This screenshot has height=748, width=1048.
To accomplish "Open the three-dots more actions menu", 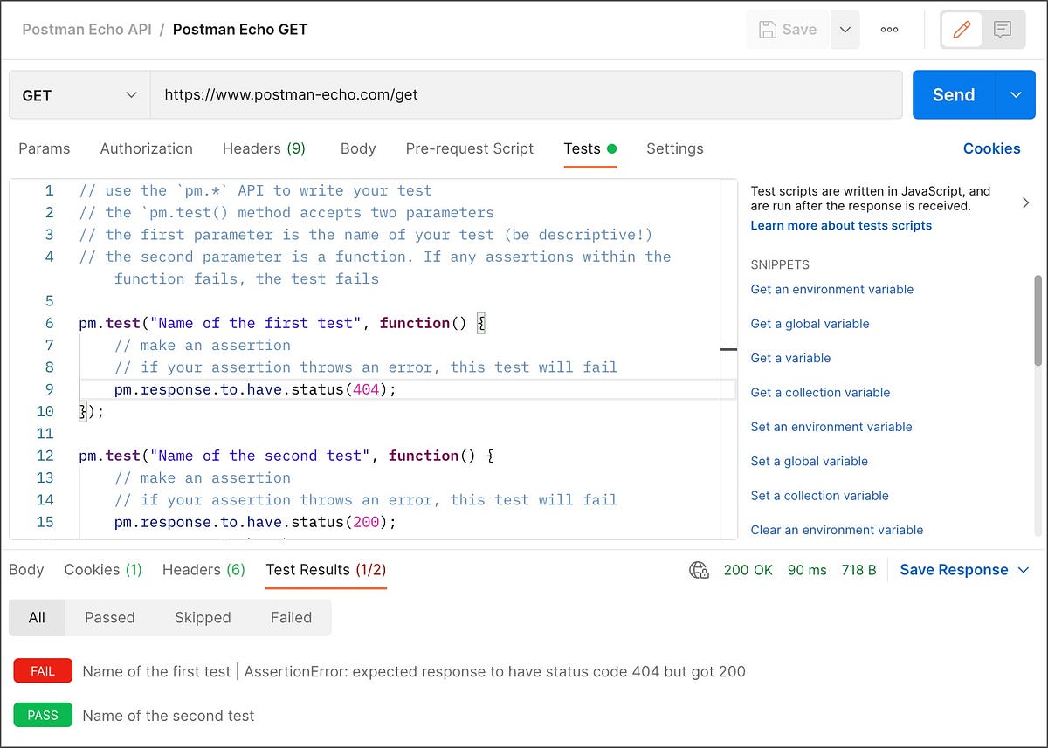I will (x=889, y=30).
